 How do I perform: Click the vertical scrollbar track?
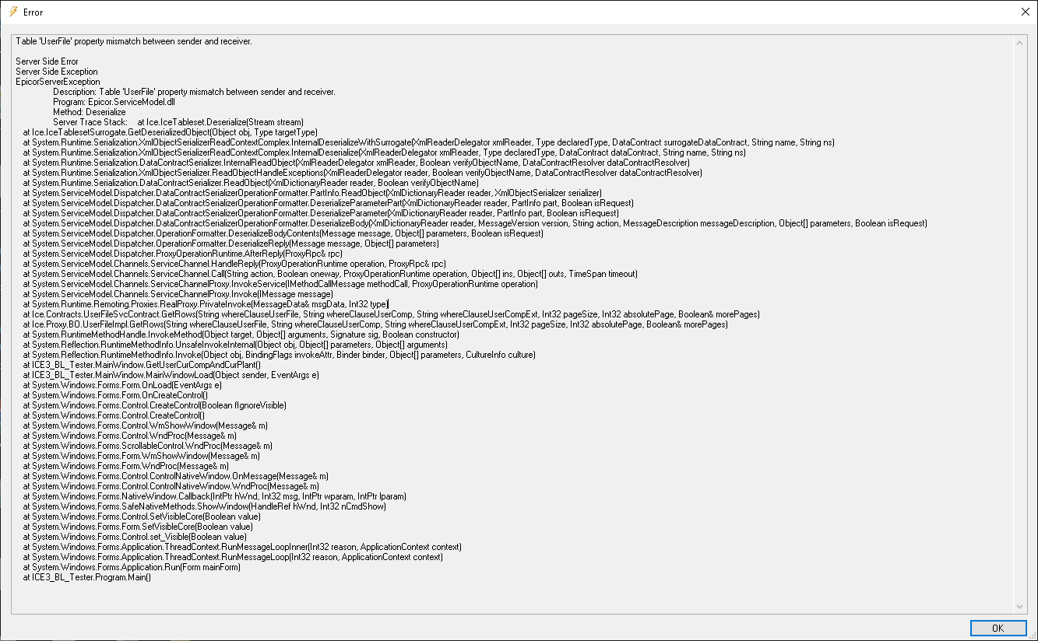tap(1020, 324)
